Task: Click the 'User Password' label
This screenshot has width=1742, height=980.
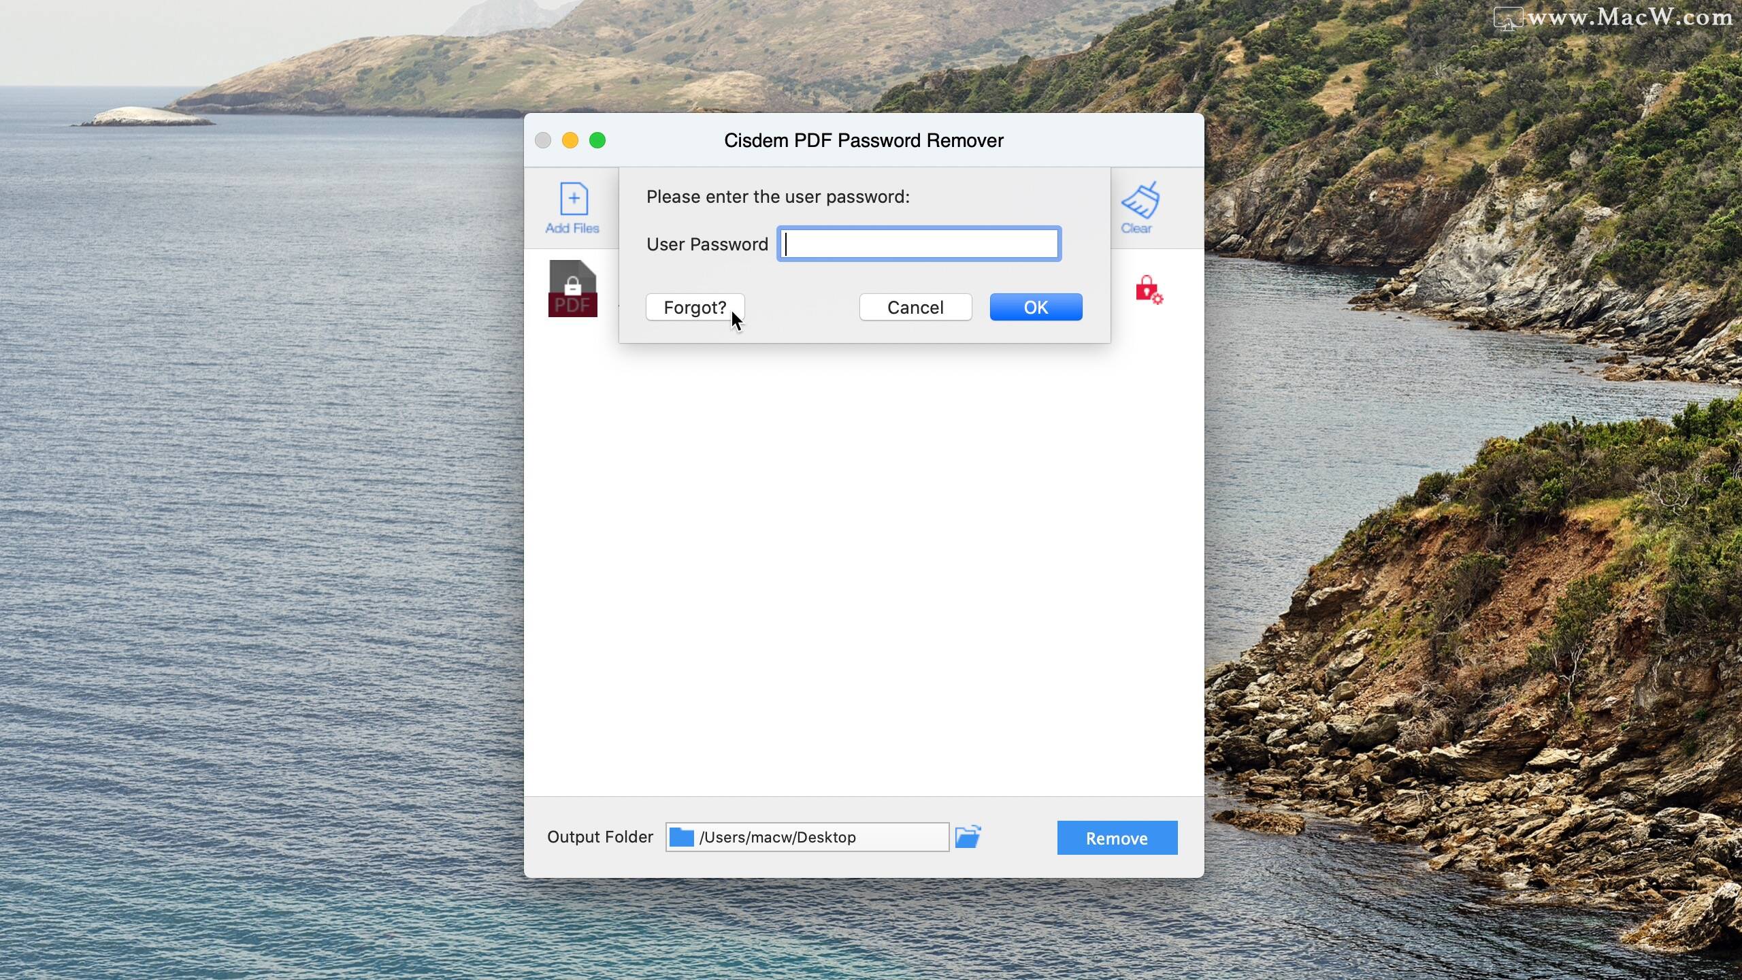Action: tap(707, 244)
